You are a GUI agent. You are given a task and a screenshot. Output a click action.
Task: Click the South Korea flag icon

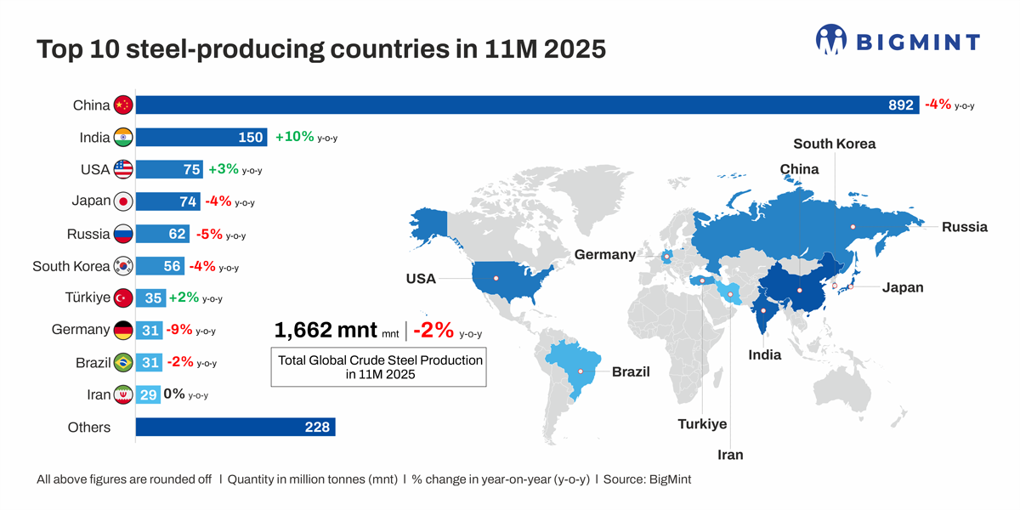(x=124, y=265)
